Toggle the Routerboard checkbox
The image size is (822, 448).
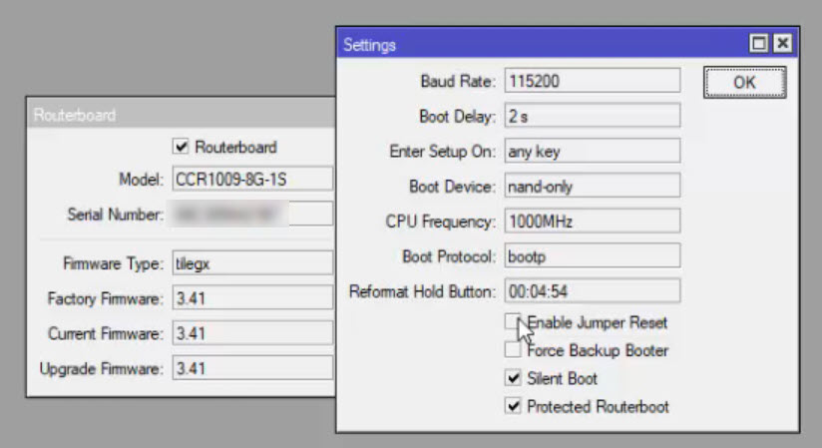181,147
